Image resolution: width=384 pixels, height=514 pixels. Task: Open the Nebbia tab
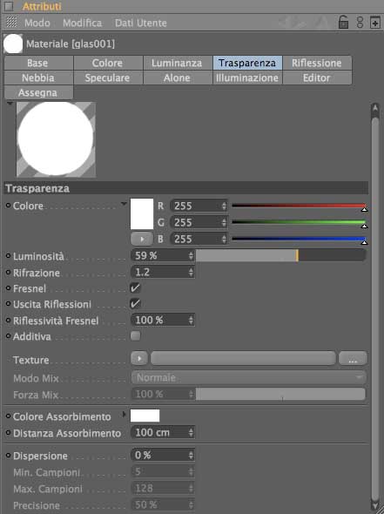[x=38, y=78]
